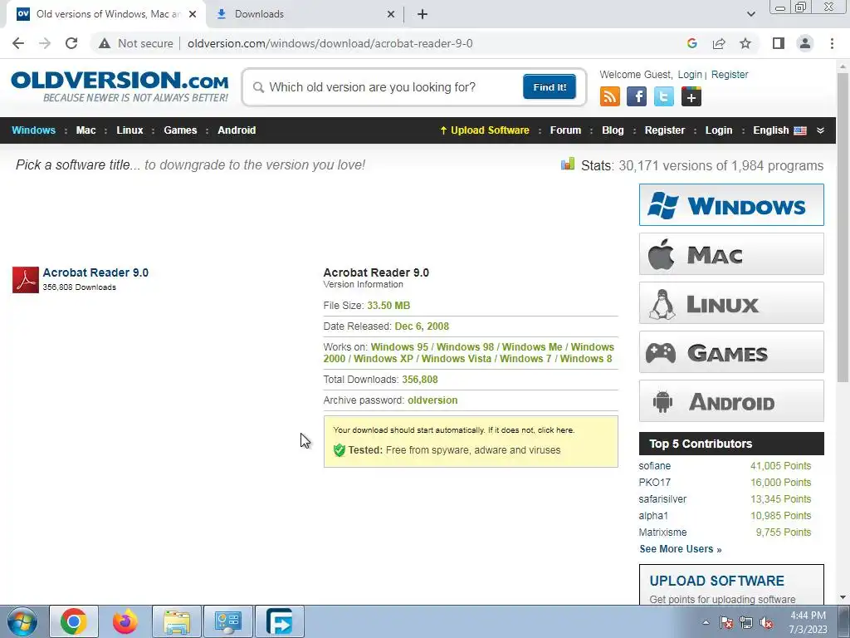This screenshot has height=638, width=850.
Task: Open the Windows Start button
Action: tap(22, 621)
